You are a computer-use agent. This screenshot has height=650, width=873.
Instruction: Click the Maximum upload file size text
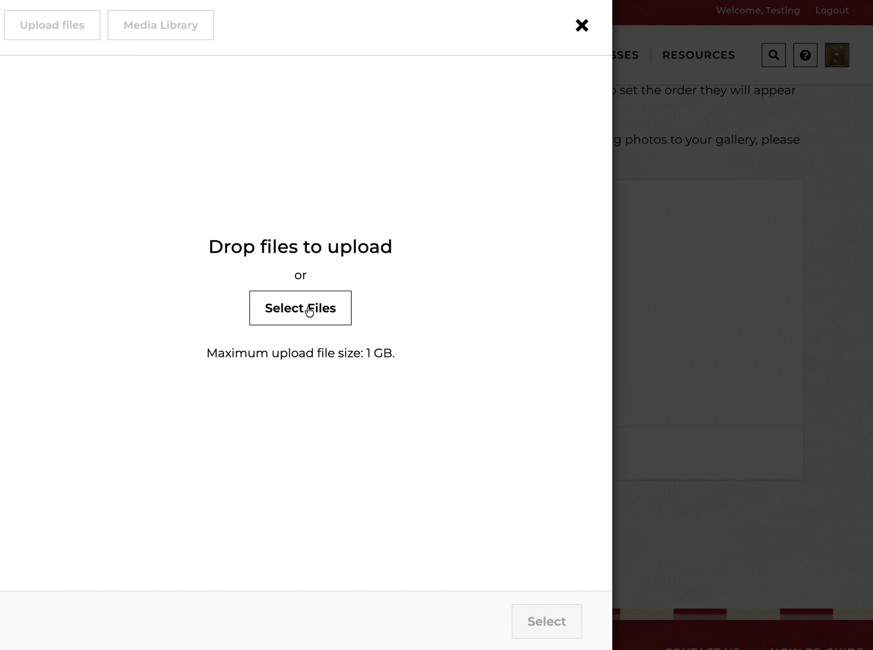coord(300,353)
